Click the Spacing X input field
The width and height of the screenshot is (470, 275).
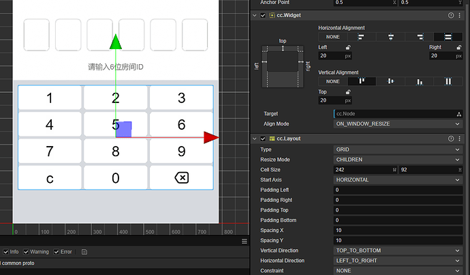[x=398, y=230]
